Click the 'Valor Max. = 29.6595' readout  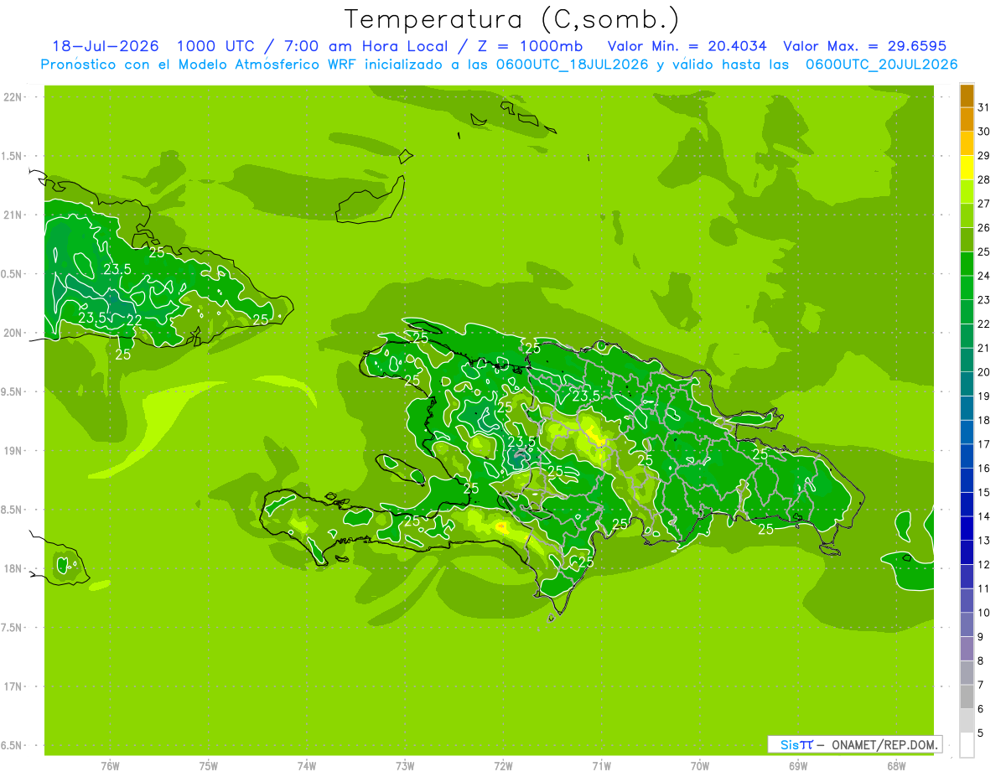tap(864, 46)
